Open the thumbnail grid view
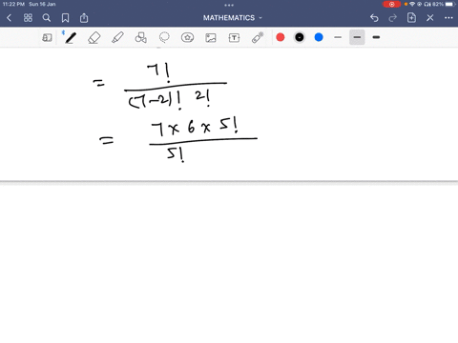Image resolution: width=458 pixels, height=343 pixels. [x=28, y=18]
